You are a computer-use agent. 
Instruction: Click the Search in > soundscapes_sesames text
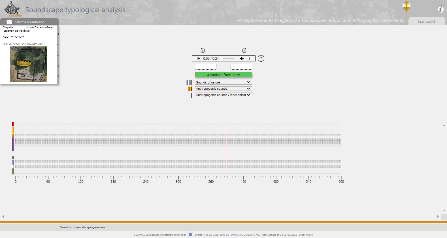pyautogui.click(x=82, y=227)
